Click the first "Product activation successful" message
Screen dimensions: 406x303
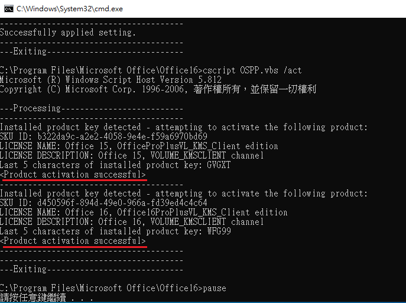[x=73, y=175]
